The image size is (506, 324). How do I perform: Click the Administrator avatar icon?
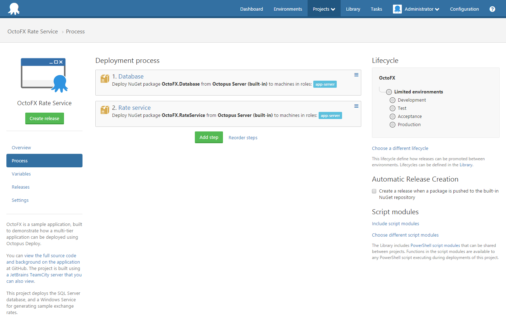[397, 9]
